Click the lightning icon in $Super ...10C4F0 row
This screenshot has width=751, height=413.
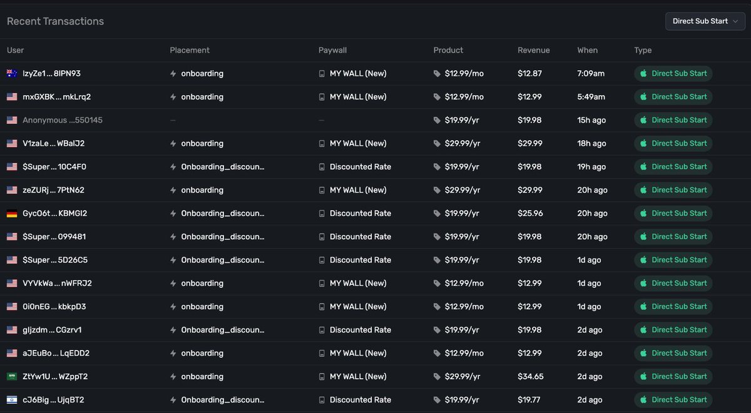click(x=173, y=167)
